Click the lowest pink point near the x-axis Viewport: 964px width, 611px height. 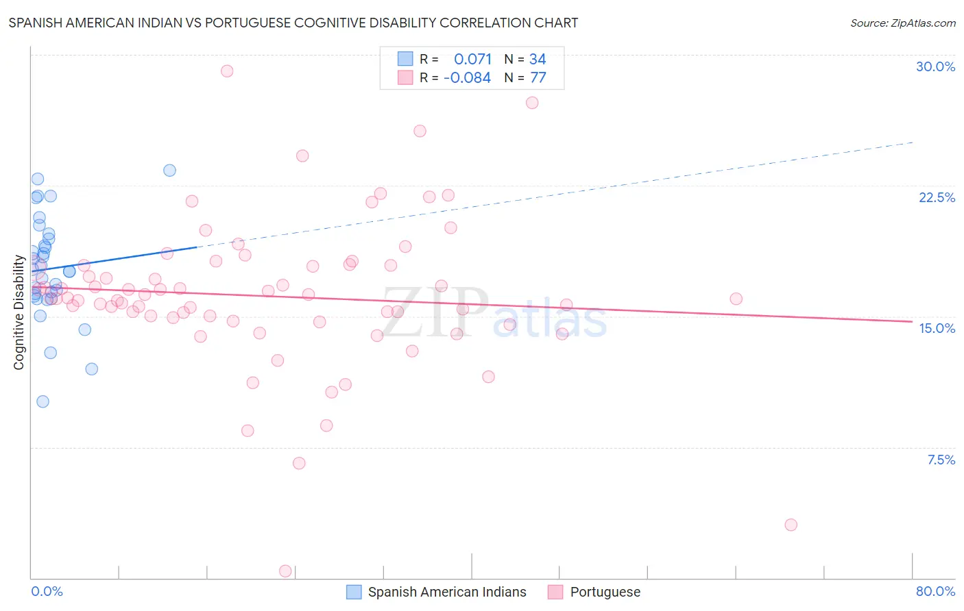[286, 571]
